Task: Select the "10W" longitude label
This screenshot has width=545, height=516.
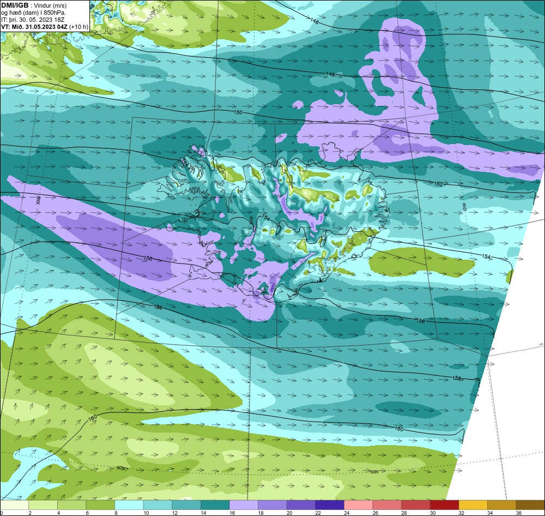Action: click(x=464, y=207)
